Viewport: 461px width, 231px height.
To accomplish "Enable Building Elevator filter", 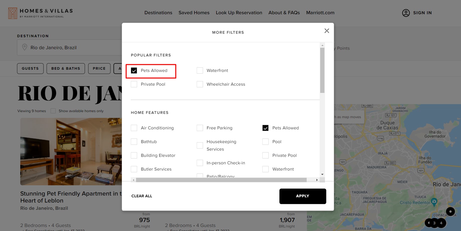I will click(x=134, y=155).
